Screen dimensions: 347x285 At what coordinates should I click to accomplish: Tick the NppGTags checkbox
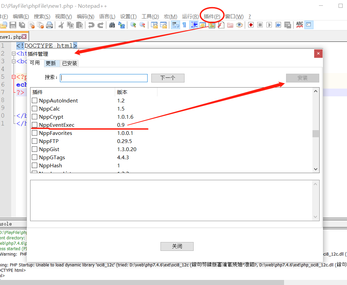[35, 157]
